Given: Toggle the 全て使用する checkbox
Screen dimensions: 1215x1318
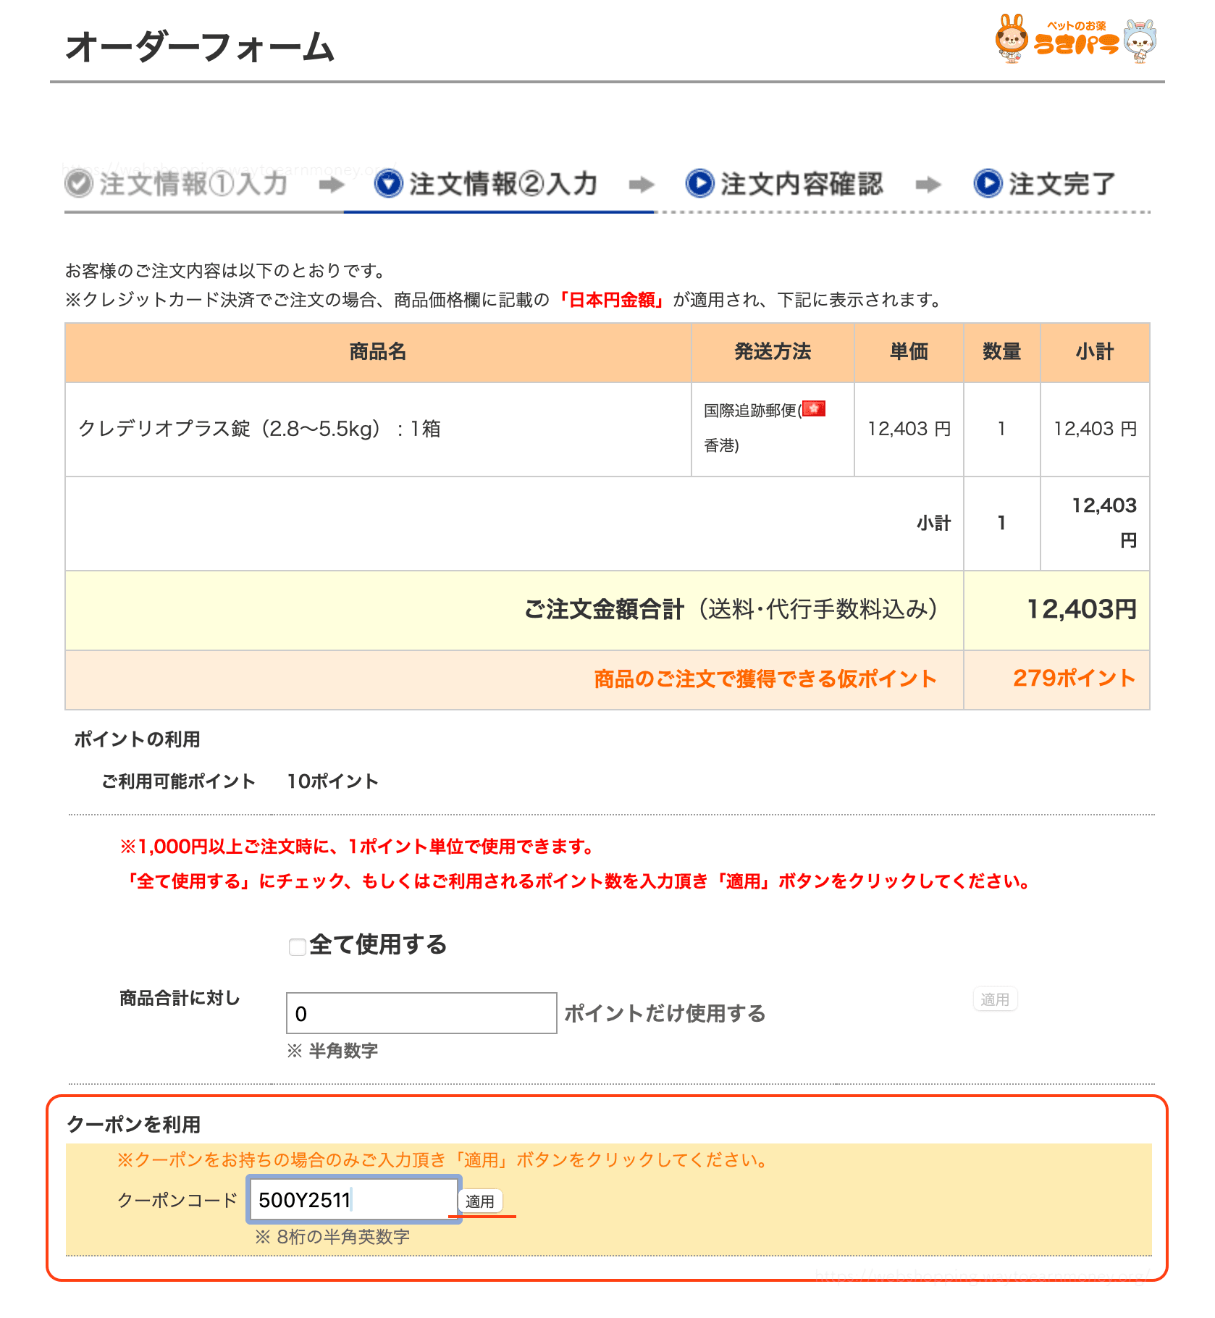Looking at the screenshot, I should click(297, 946).
